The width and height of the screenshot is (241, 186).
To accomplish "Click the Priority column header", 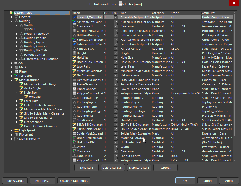I will (108, 13).
